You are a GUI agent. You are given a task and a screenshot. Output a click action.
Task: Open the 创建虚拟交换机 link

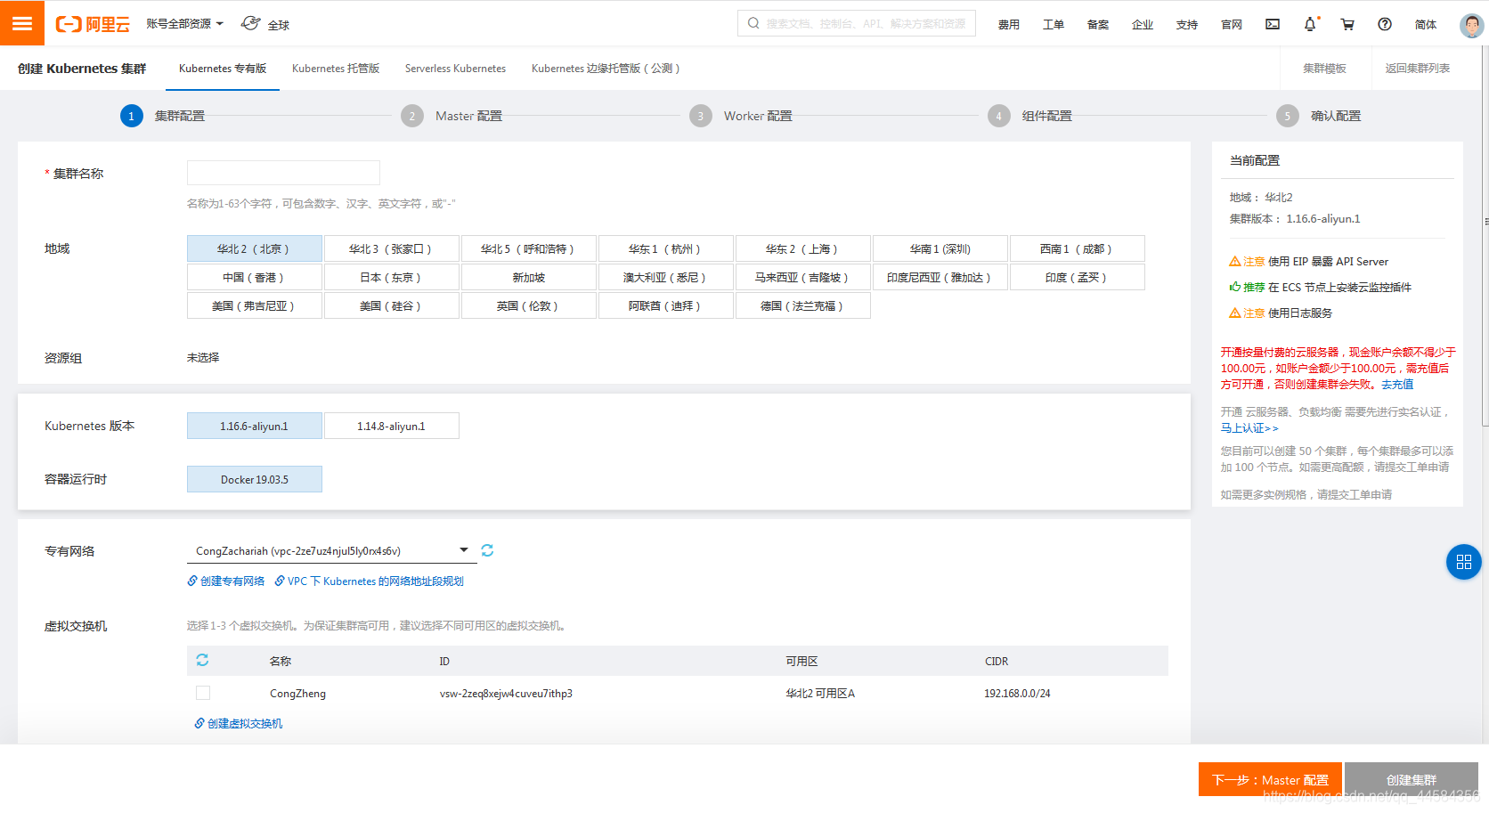click(x=239, y=723)
